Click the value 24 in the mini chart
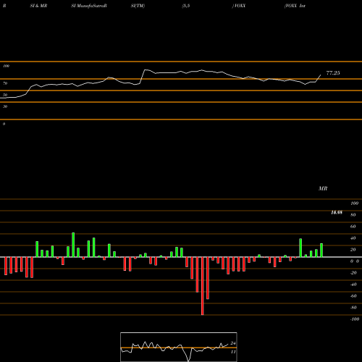This screenshot has width=362, height=362. [233, 343]
